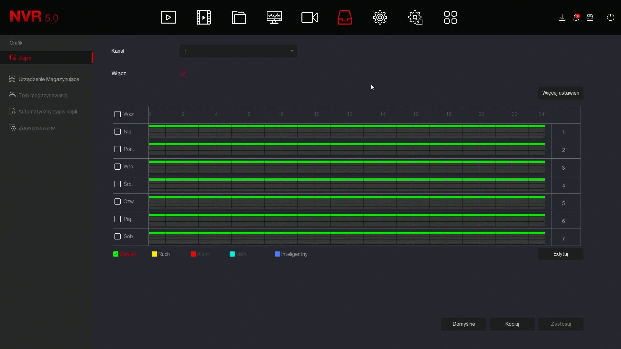621x349 pixels.
Task: Expand the Kanał channel dropdown
Action: click(x=238, y=51)
